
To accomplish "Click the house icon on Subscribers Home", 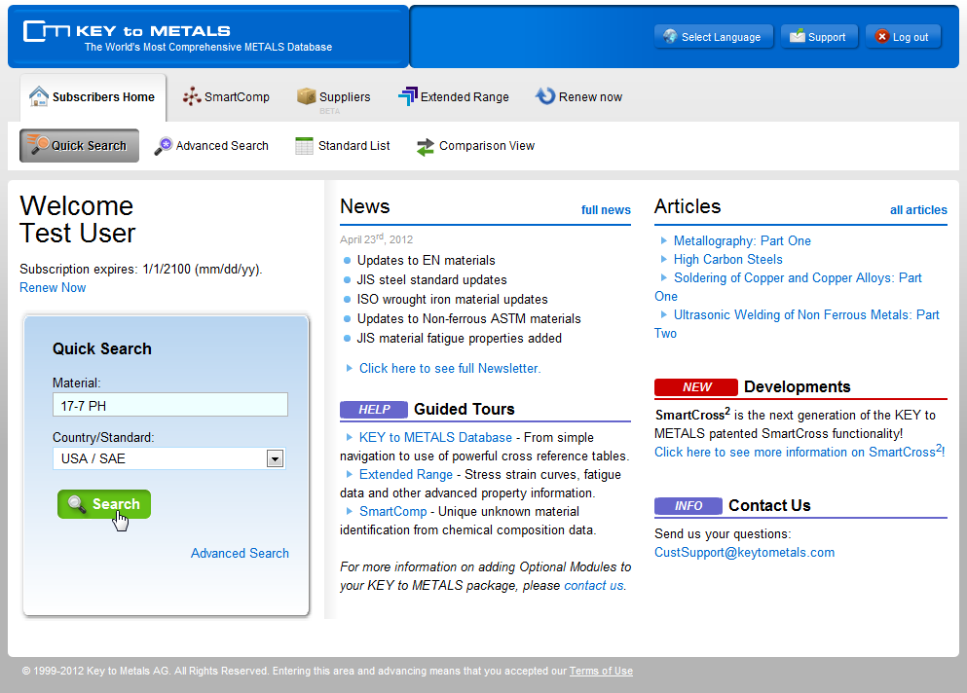I will pos(39,96).
